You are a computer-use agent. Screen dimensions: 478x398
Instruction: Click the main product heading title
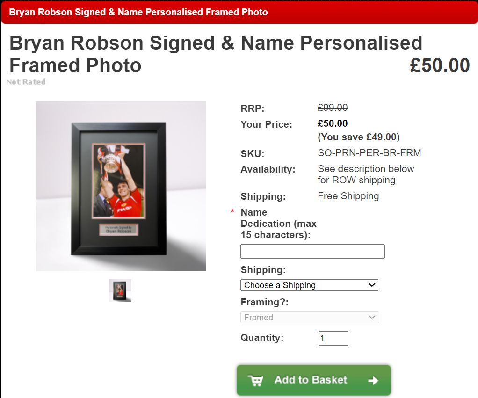pyautogui.click(x=216, y=54)
